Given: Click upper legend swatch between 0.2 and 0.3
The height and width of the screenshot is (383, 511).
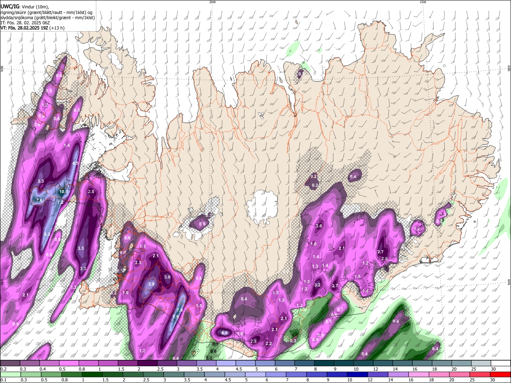Looking at the screenshot, I should 10,363.
